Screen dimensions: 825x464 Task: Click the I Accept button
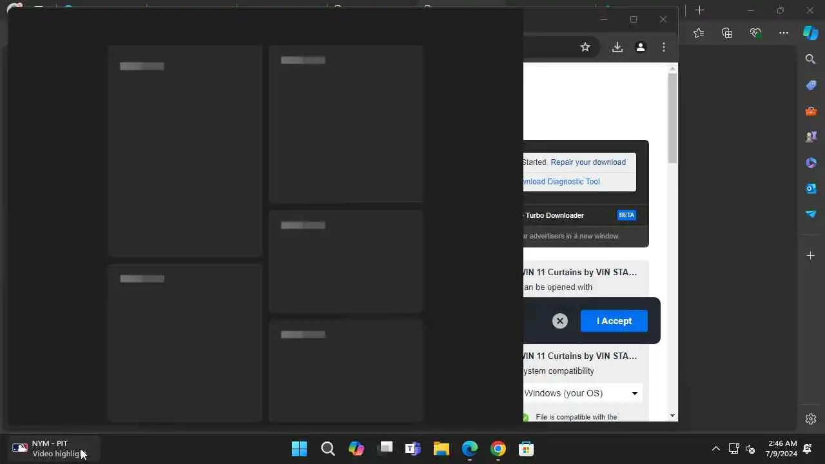point(614,321)
